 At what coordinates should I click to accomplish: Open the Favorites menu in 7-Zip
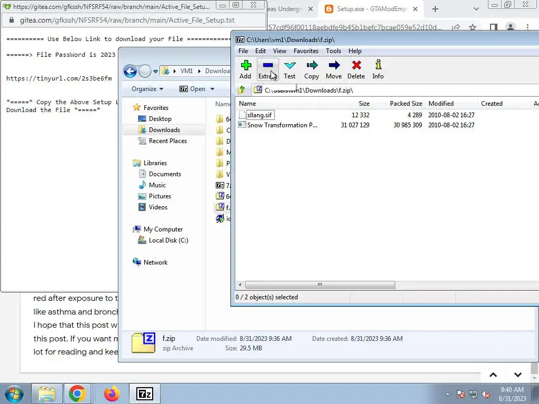click(x=306, y=51)
